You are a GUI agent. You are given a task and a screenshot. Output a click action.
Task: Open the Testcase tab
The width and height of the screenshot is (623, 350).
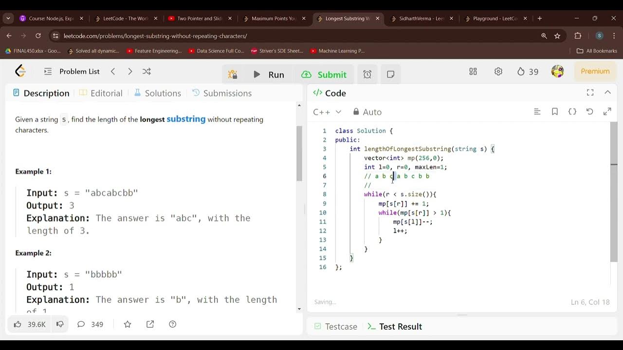click(336, 327)
